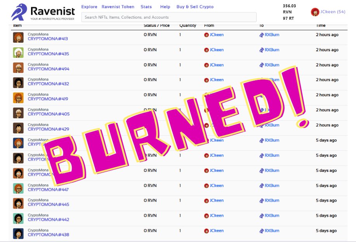Image resolution: width=356 pixels, height=242 pixels.
Task: Click the Ravenist bird logo
Action: (19, 12)
